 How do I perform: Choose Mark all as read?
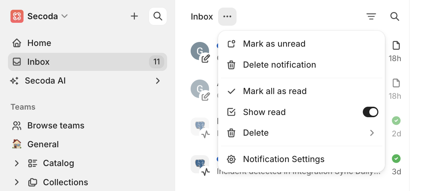[275, 91]
